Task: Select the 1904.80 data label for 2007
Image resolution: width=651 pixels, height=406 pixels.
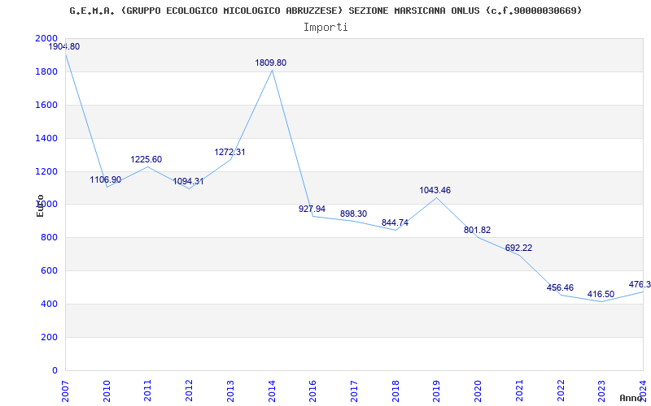Action: click(64, 46)
